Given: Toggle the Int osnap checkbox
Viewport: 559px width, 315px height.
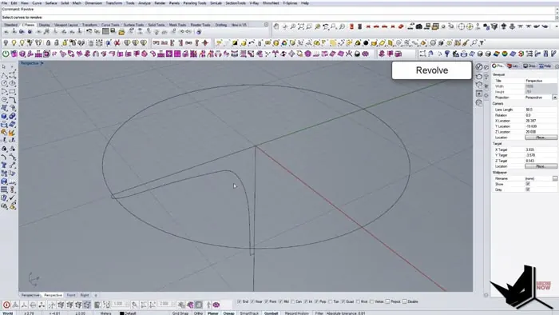Looking at the screenshot, I should pos(306,301).
